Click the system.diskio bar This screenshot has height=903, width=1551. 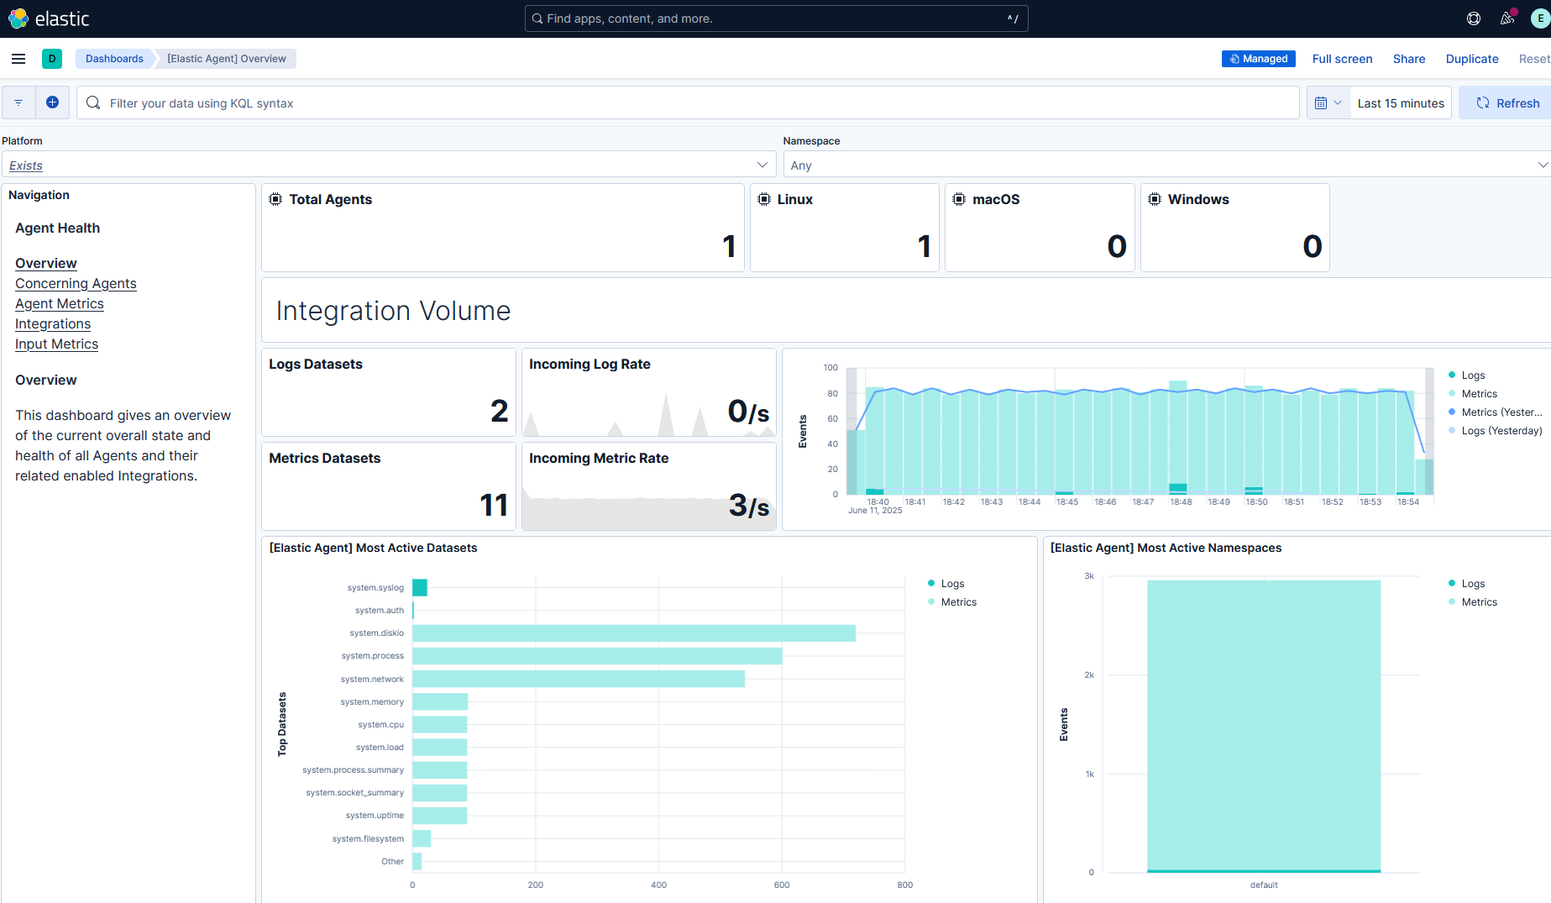pyautogui.click(x=634, y=633)
